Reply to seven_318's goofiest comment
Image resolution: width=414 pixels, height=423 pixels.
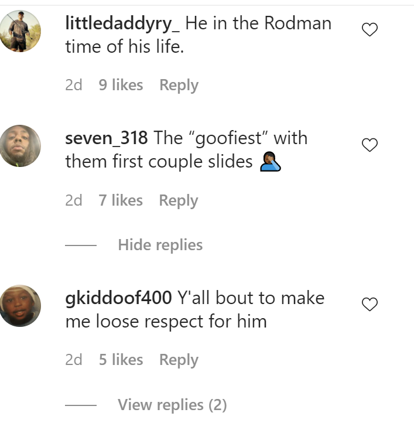click(x=178, y=201)
